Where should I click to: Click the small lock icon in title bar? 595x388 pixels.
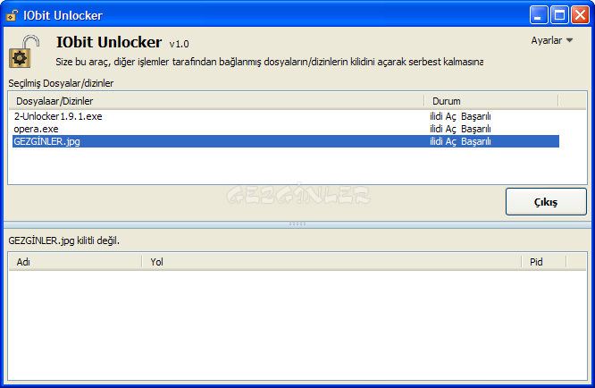pos(12,15)
